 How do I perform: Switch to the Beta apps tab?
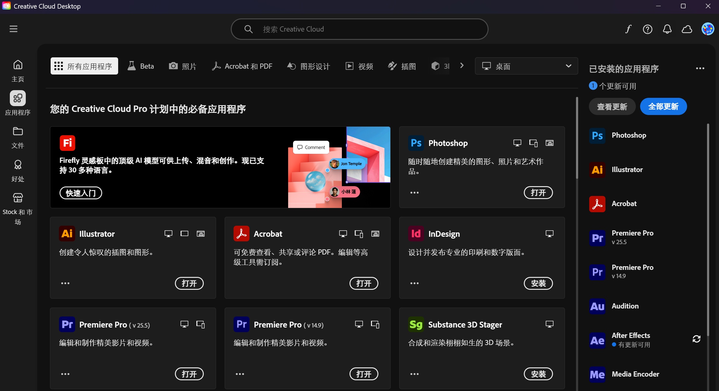point(141,66)
